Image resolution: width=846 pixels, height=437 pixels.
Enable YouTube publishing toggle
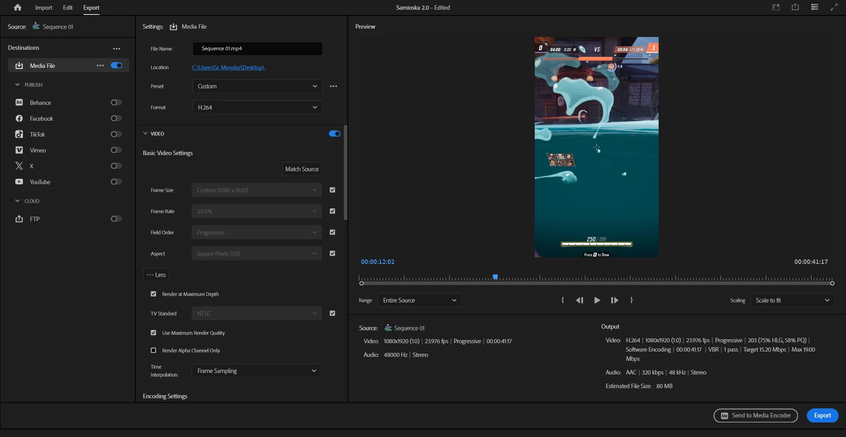[116, 182]
